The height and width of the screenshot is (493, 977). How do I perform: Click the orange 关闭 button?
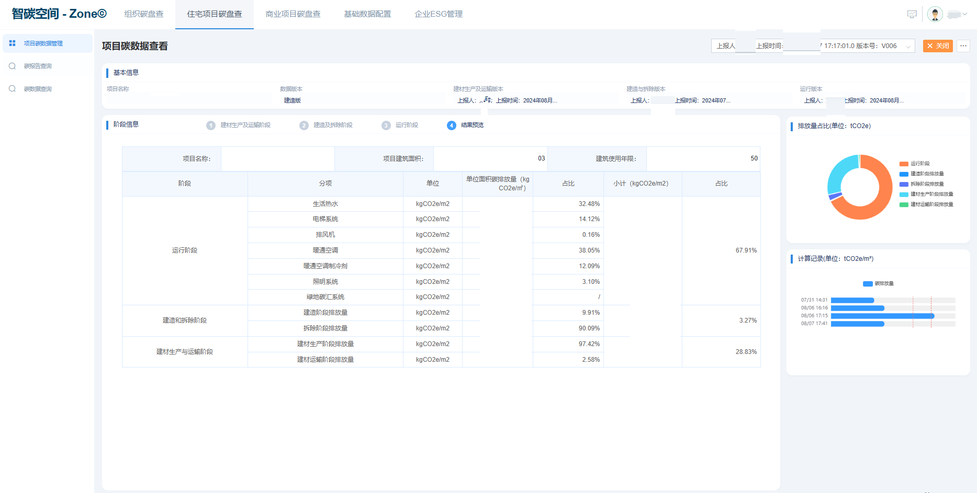938,46
